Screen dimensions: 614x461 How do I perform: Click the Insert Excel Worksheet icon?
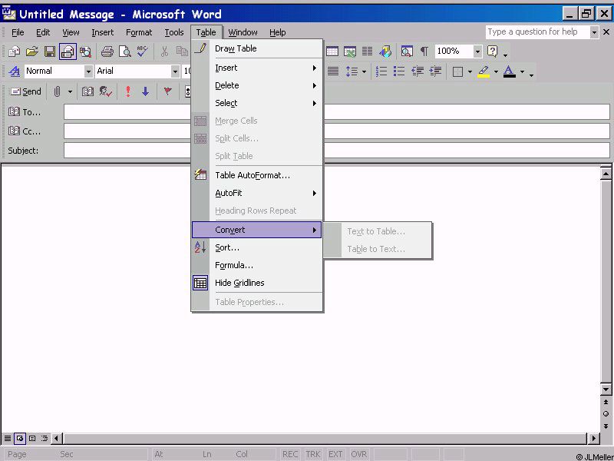[x=350, y=51]
